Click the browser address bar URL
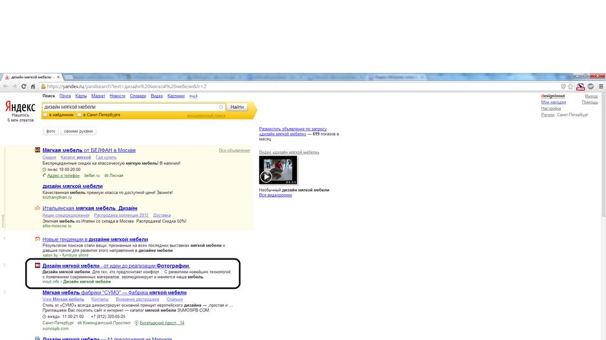 tap(127, 87)
